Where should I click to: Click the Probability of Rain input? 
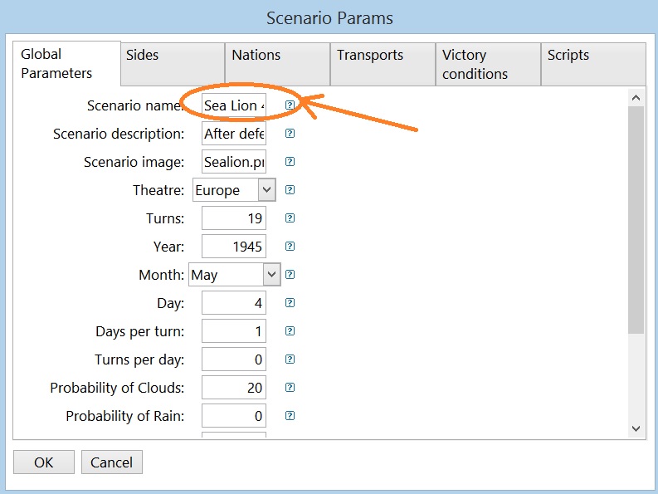(x=234, y=416)
